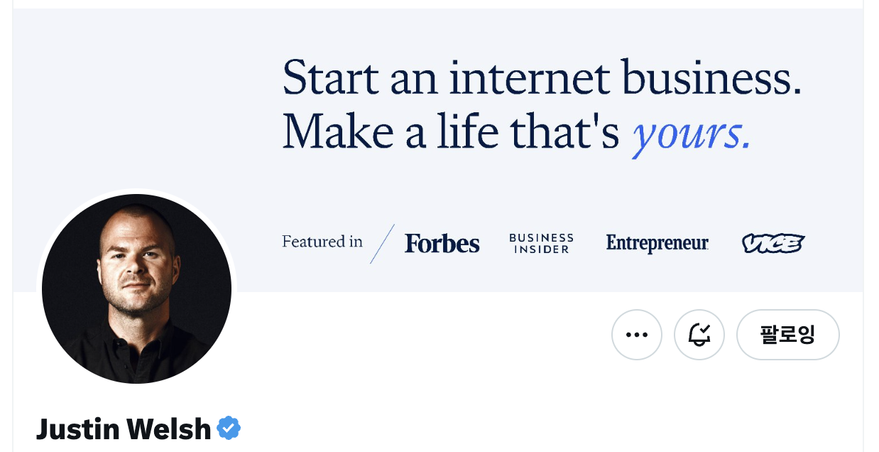Image resolution: width=879 pixels, height=452 pixels.
Task: Click the diagonal divider line before Forbes
Action: (382, 244)
